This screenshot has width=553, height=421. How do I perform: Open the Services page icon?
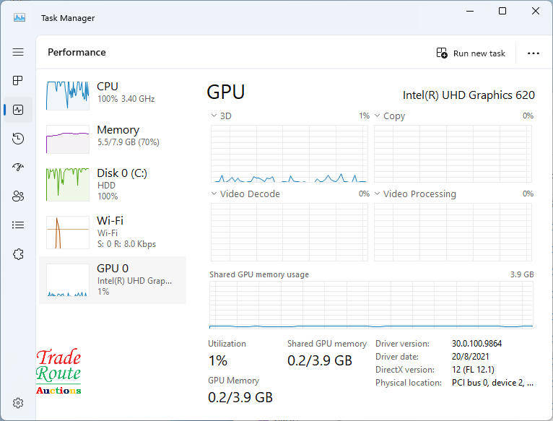point(18,253)
